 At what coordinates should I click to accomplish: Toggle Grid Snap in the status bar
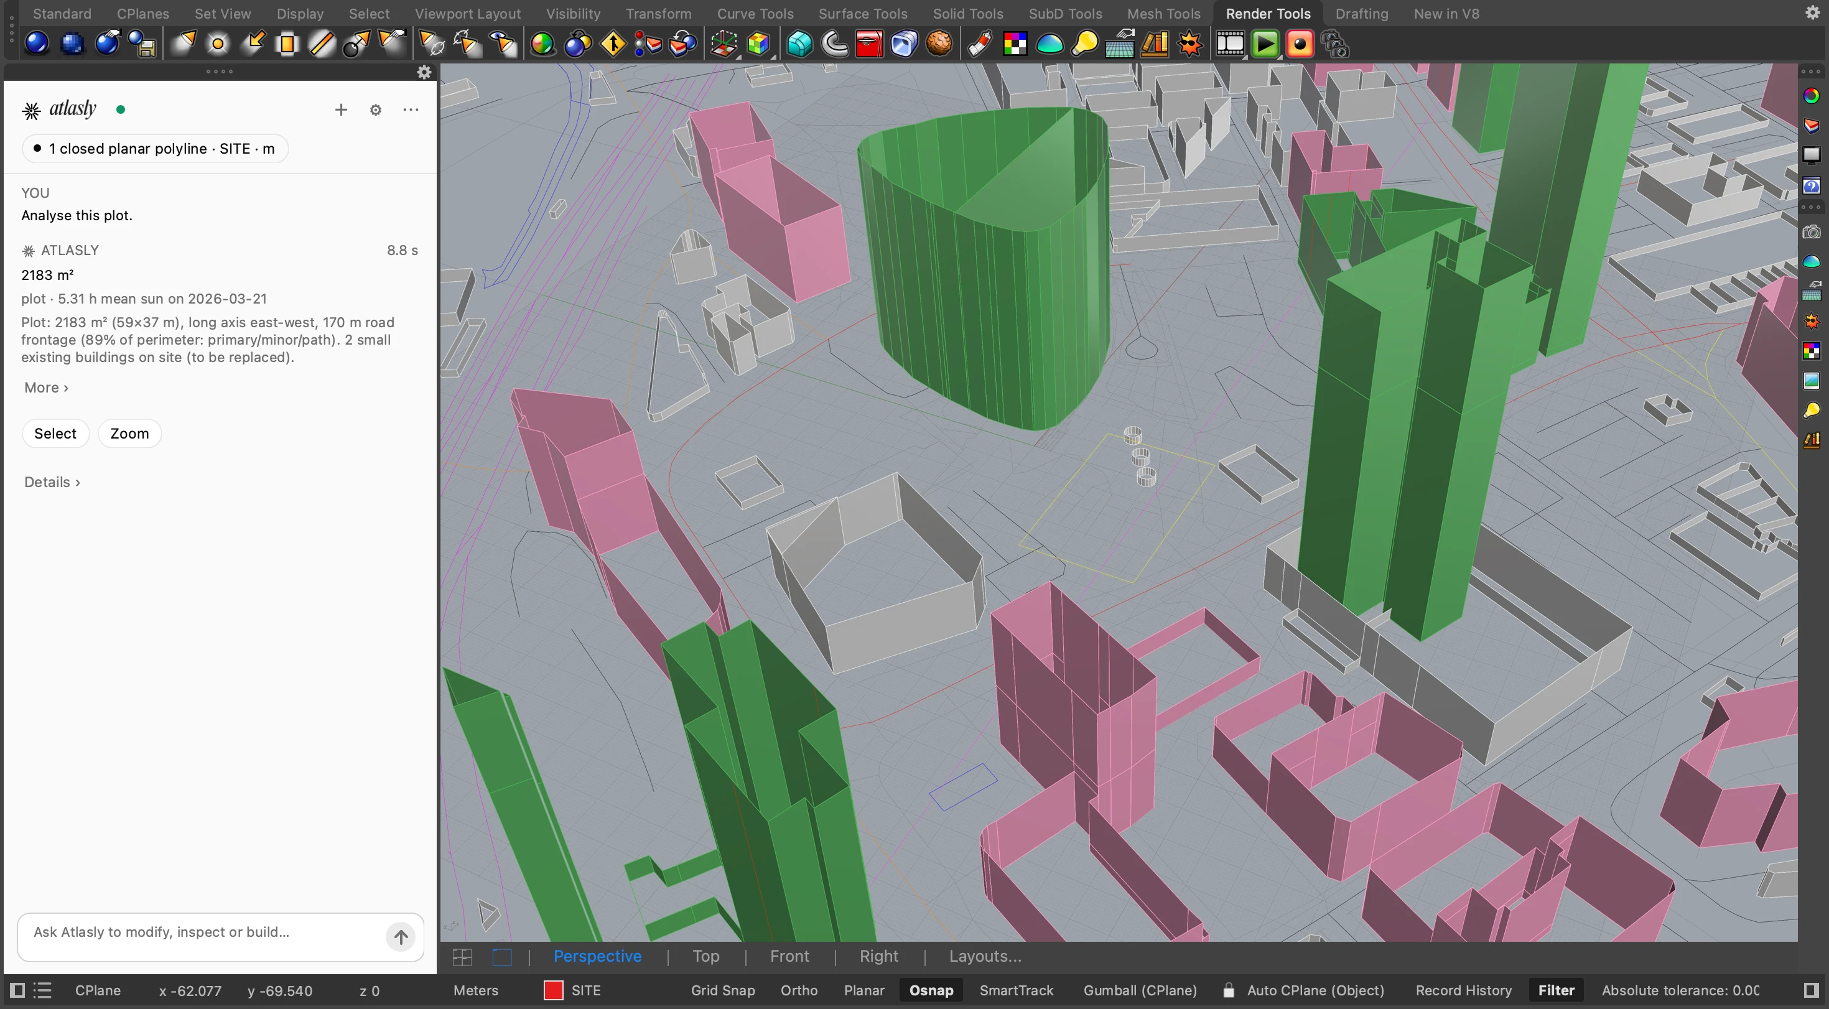click(x=723, y=990)
